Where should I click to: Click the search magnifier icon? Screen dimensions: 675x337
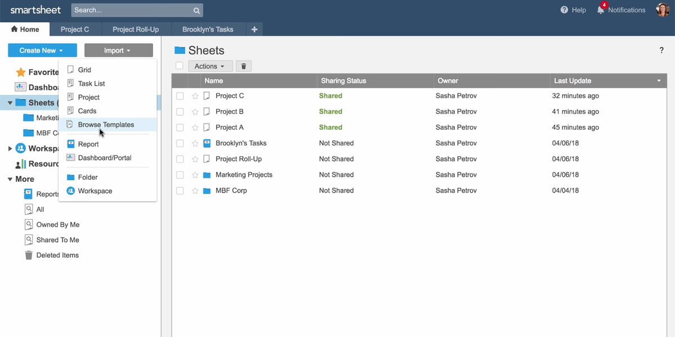coord(196,10)
